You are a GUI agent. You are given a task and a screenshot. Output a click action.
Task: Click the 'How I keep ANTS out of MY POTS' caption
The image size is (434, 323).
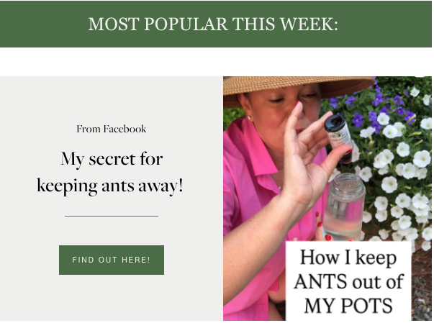348,281
